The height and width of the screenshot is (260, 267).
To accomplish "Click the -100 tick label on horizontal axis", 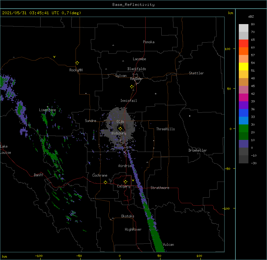I will click(39, 256).
